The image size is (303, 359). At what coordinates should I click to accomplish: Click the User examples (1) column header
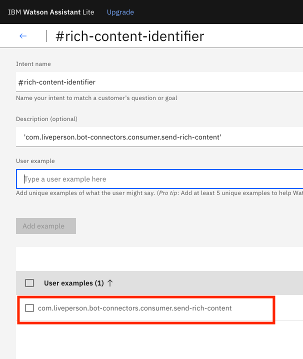pyautogui.click(x=73, y=283)
